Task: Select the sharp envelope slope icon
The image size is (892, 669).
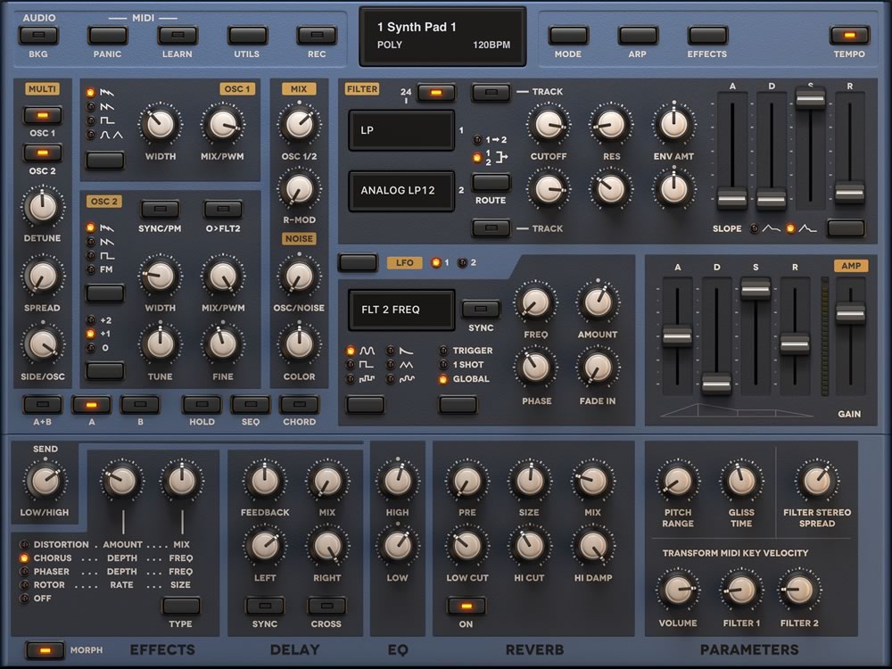Action: tap(808, 228)
